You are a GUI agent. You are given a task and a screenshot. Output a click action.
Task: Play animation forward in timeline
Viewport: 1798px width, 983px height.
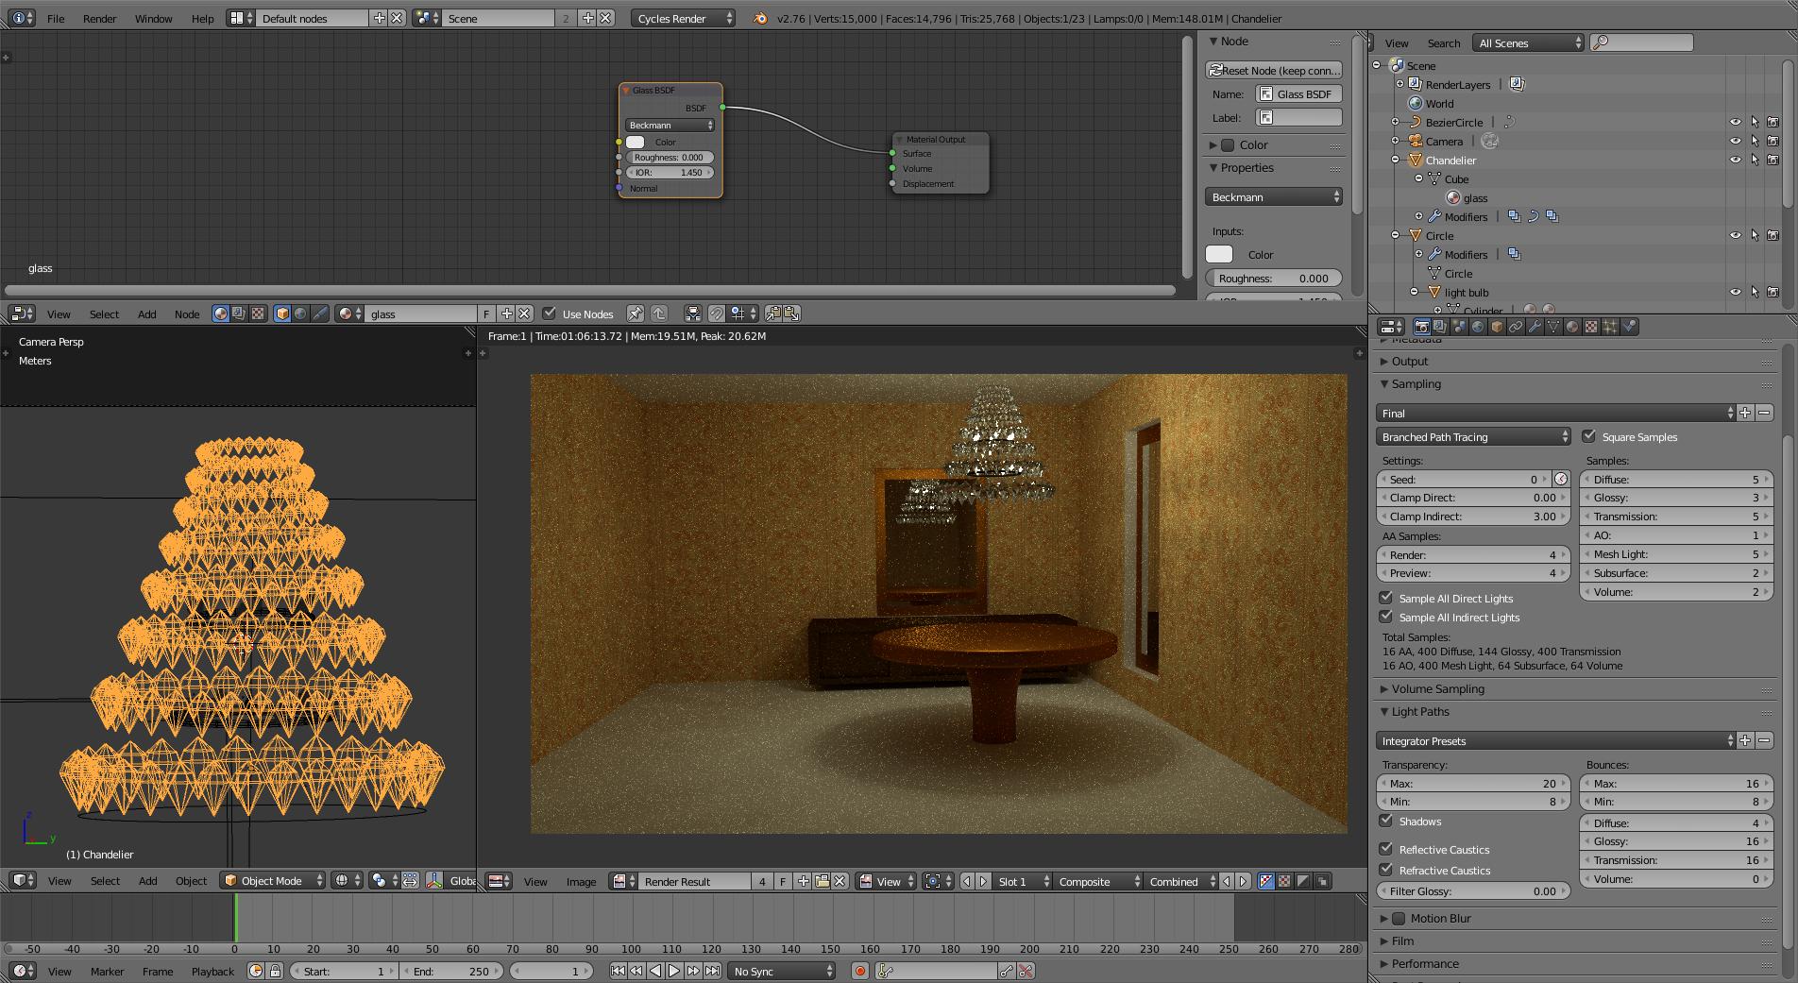(x=674, y=971)
